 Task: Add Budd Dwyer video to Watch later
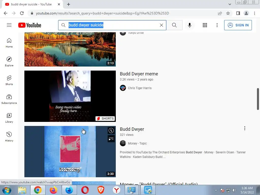pyautogui.click(x=111, y=131)
